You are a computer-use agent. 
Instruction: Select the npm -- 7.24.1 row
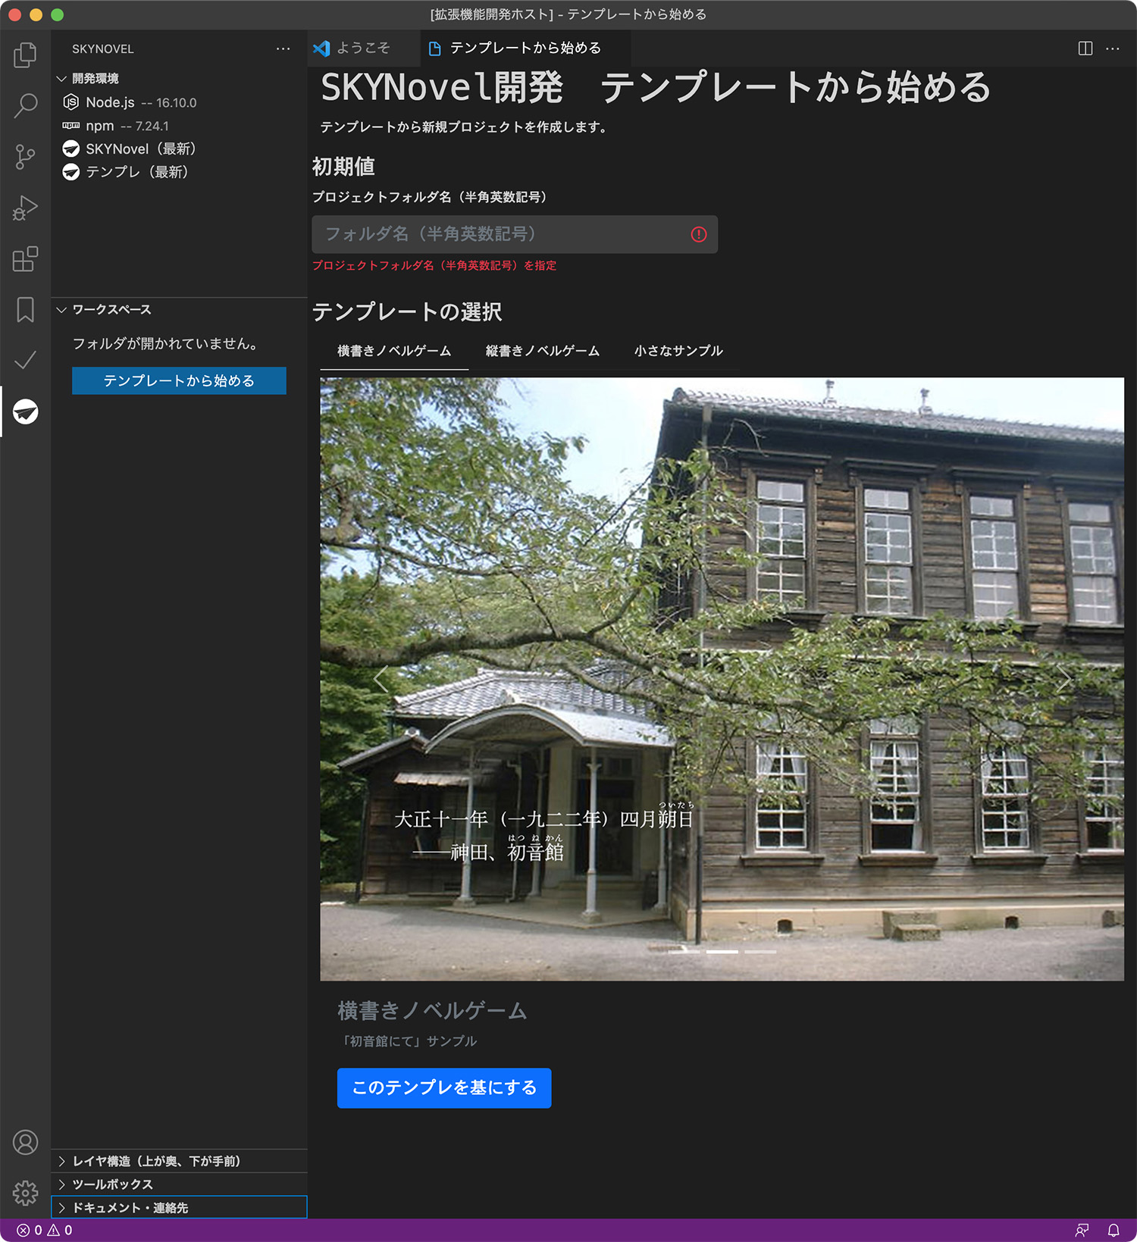[179, 126]
